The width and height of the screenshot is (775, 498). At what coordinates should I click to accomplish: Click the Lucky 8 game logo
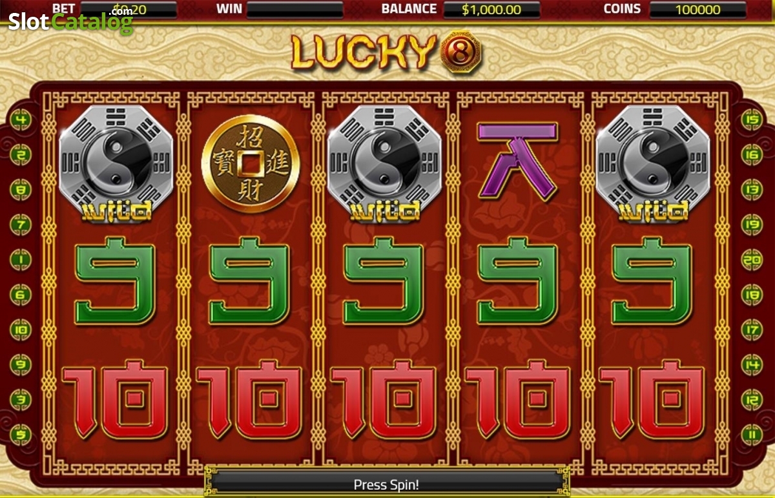386,52
